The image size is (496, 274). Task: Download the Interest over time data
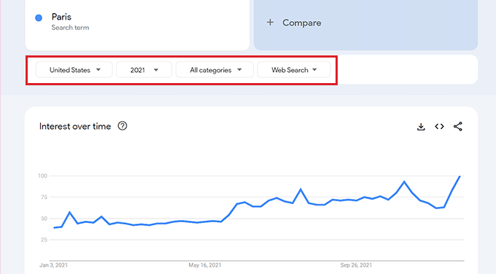pos(421,127)
